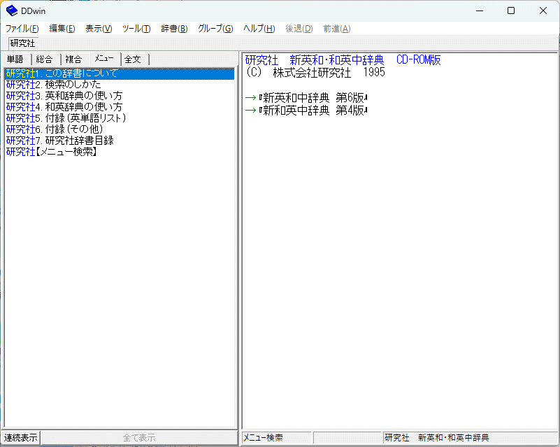Open the グループ(G) menu

[x=216, y=29]
